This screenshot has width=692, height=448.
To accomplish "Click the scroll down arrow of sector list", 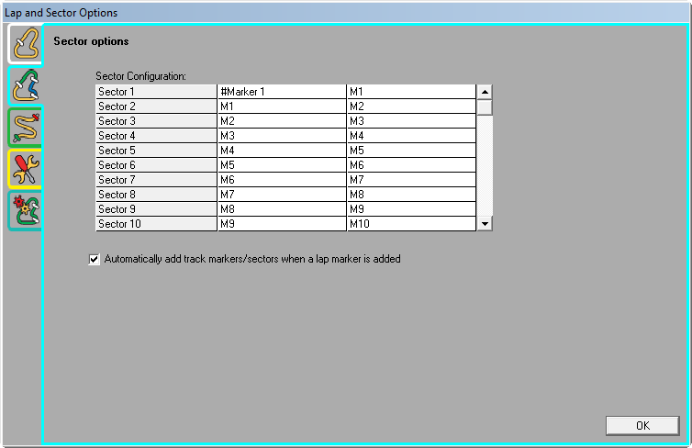I will click(x=485, y=223).
